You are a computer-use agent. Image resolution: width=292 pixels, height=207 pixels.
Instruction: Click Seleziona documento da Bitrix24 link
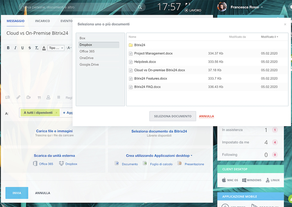tap(159, 131)
